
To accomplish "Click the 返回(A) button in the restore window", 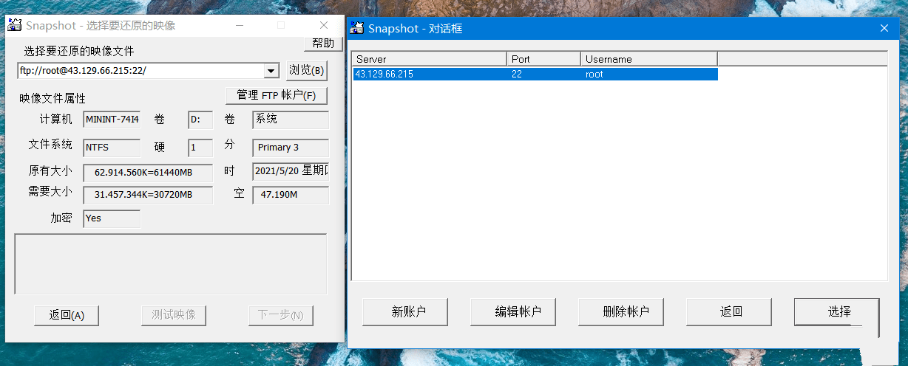I will pos(67,315).
